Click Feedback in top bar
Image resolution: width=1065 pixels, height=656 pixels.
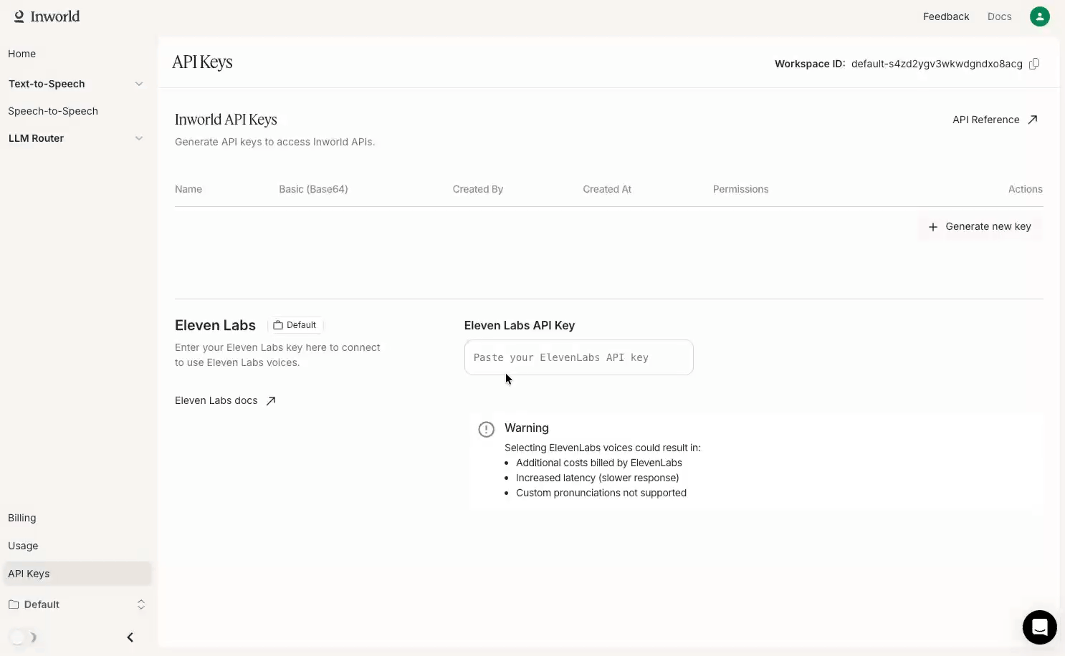tap(946, 16)
